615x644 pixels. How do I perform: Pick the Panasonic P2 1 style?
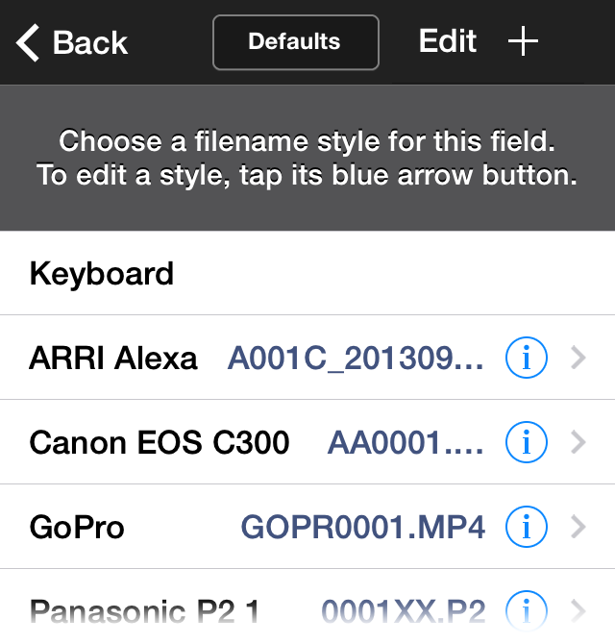click(x=307, y=607)
